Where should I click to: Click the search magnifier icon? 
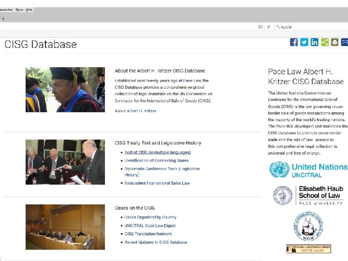[278, 27]
